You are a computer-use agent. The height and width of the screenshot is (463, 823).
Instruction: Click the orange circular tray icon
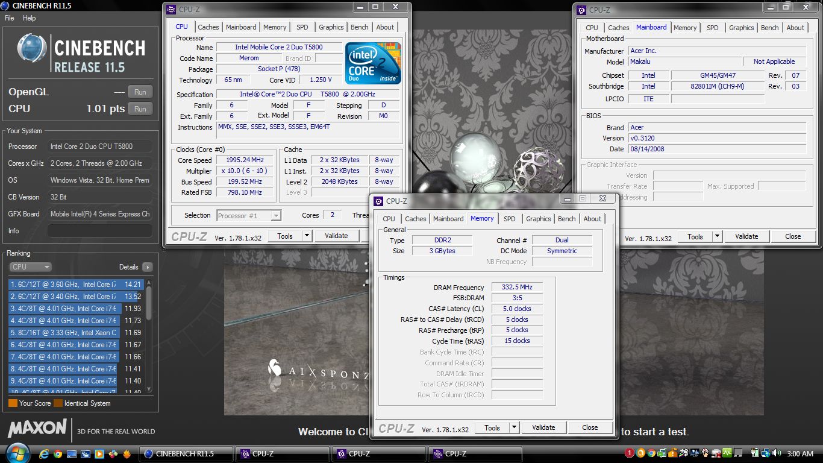640,453
